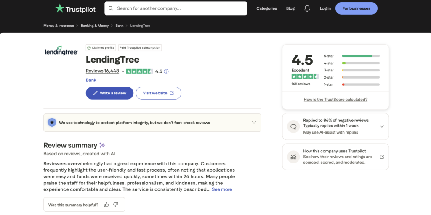Click the Claimed profile badge
431x215 pixels.
pyautogui.click(x=101, y=48)
